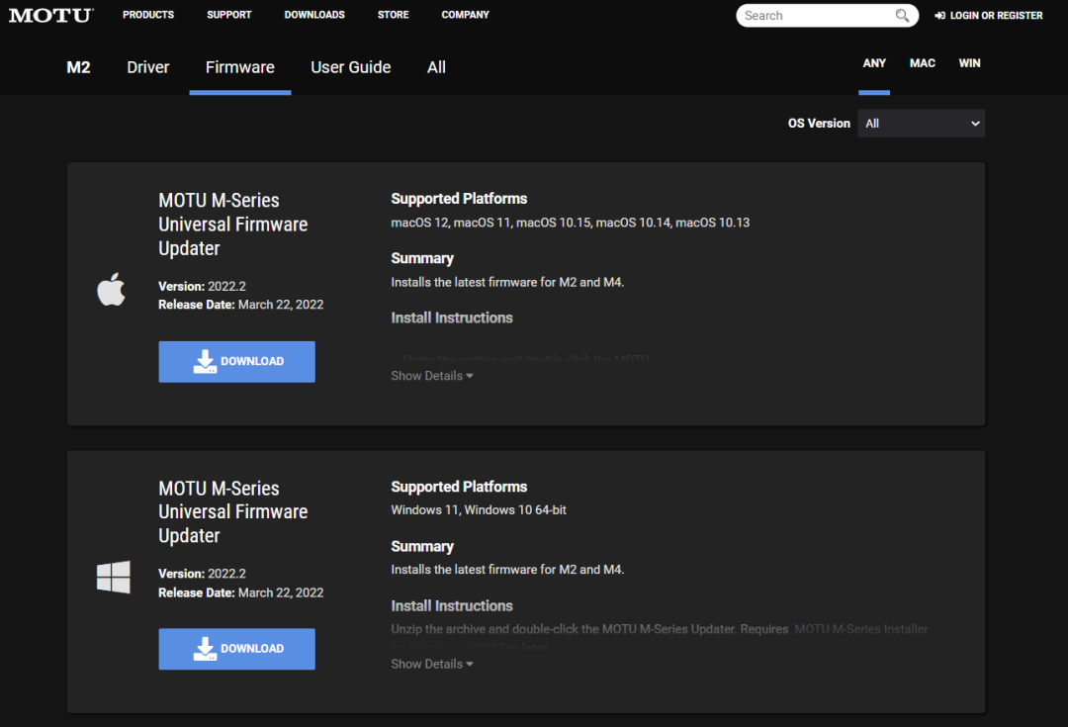Switch to the Driver tab
Image resolution: width=1068 pixels, height=727 pixels.
point(148,67)
